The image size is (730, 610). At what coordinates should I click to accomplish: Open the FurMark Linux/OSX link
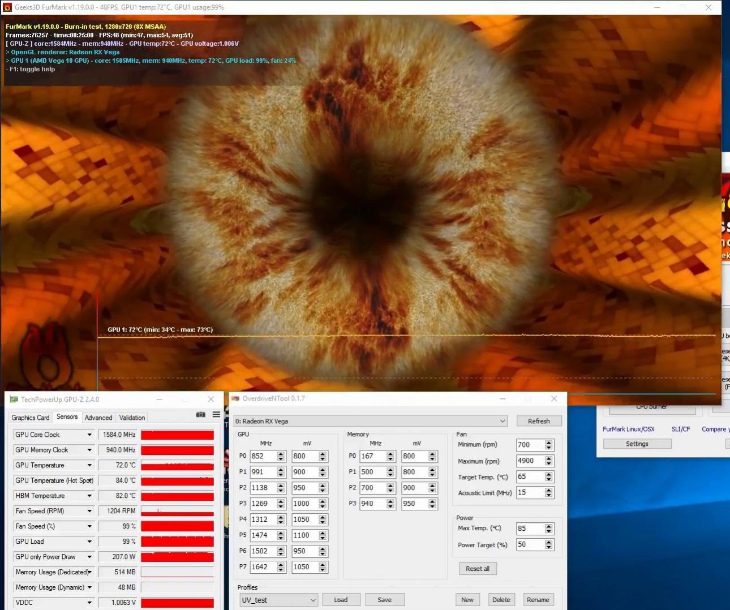(x=628, y=429)
